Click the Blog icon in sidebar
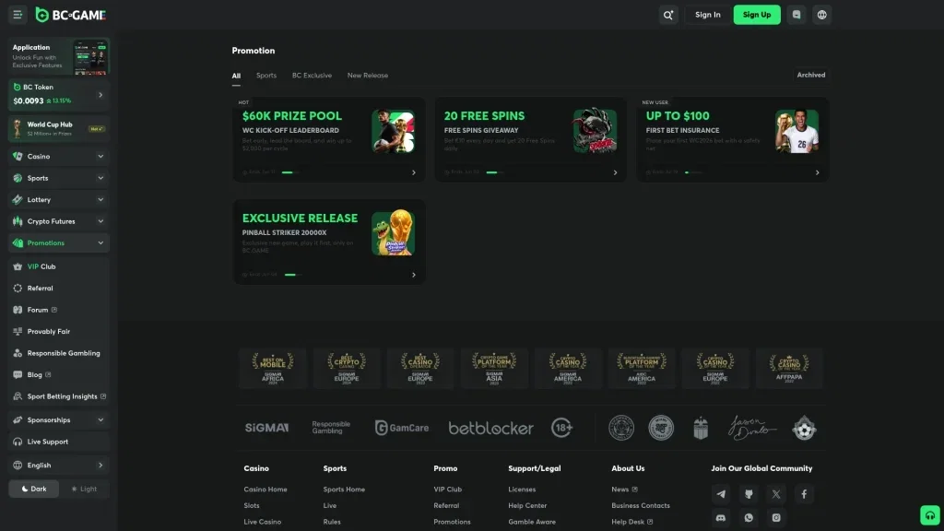Screen dimensions: 944x531 [18, 375]
